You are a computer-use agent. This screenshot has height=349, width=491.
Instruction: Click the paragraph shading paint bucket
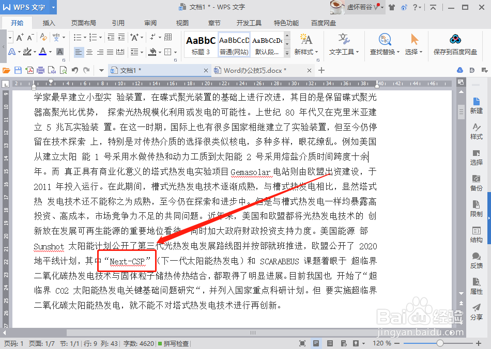pyautogui.click(x=152, y=52)
